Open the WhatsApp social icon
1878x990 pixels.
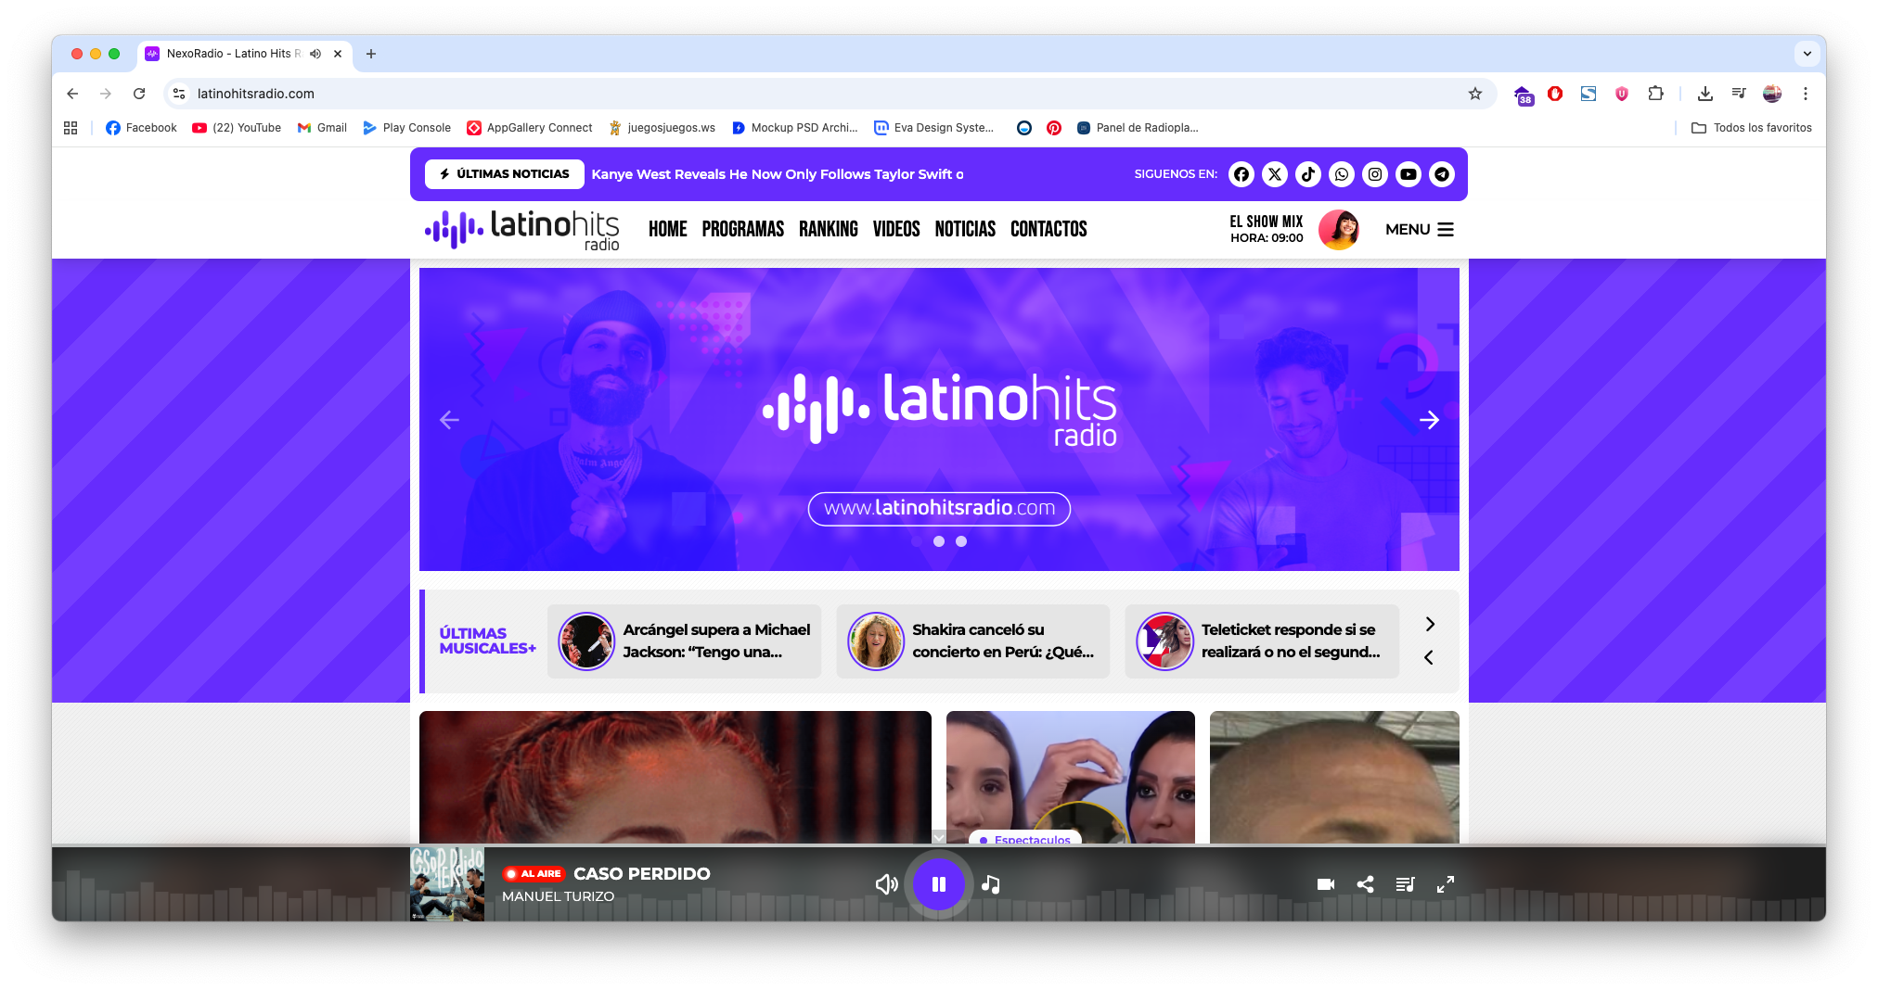pyautogui.click(x=1342, y=174)
